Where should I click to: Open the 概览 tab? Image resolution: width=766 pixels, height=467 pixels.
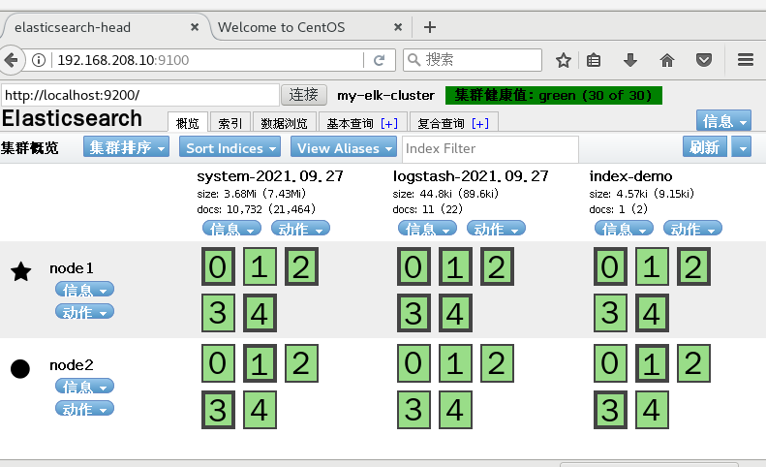188,123
